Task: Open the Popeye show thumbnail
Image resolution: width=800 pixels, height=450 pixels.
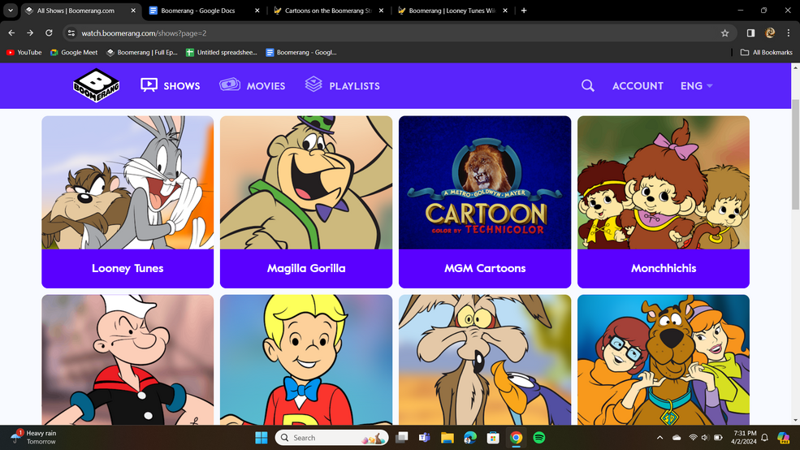Action: point(128,360)
